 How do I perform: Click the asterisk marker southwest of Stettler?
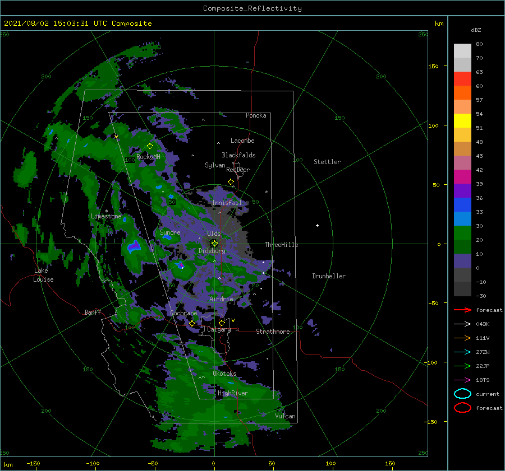click(267, 192)
